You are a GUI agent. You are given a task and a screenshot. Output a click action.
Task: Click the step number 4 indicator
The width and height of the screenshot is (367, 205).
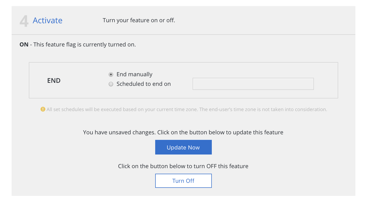tap(24, 21)
